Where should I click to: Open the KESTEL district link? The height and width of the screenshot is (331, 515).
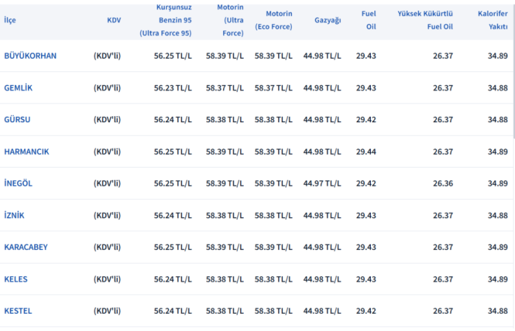coord(18,311)
